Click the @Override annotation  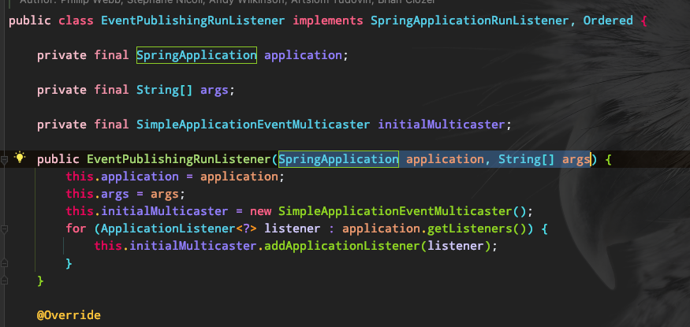pyautogui.click(x=69, y=315)
